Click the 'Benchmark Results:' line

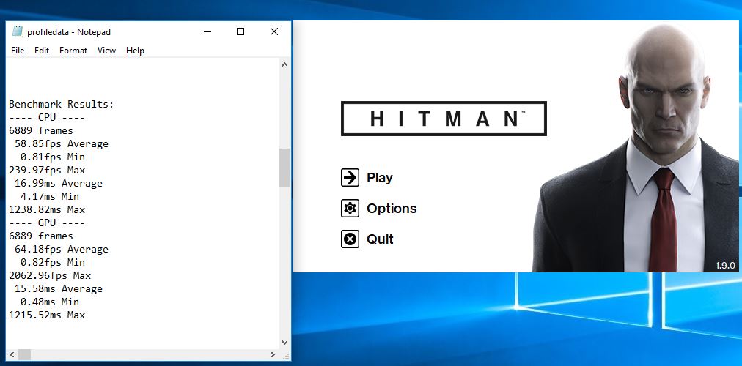62,105
